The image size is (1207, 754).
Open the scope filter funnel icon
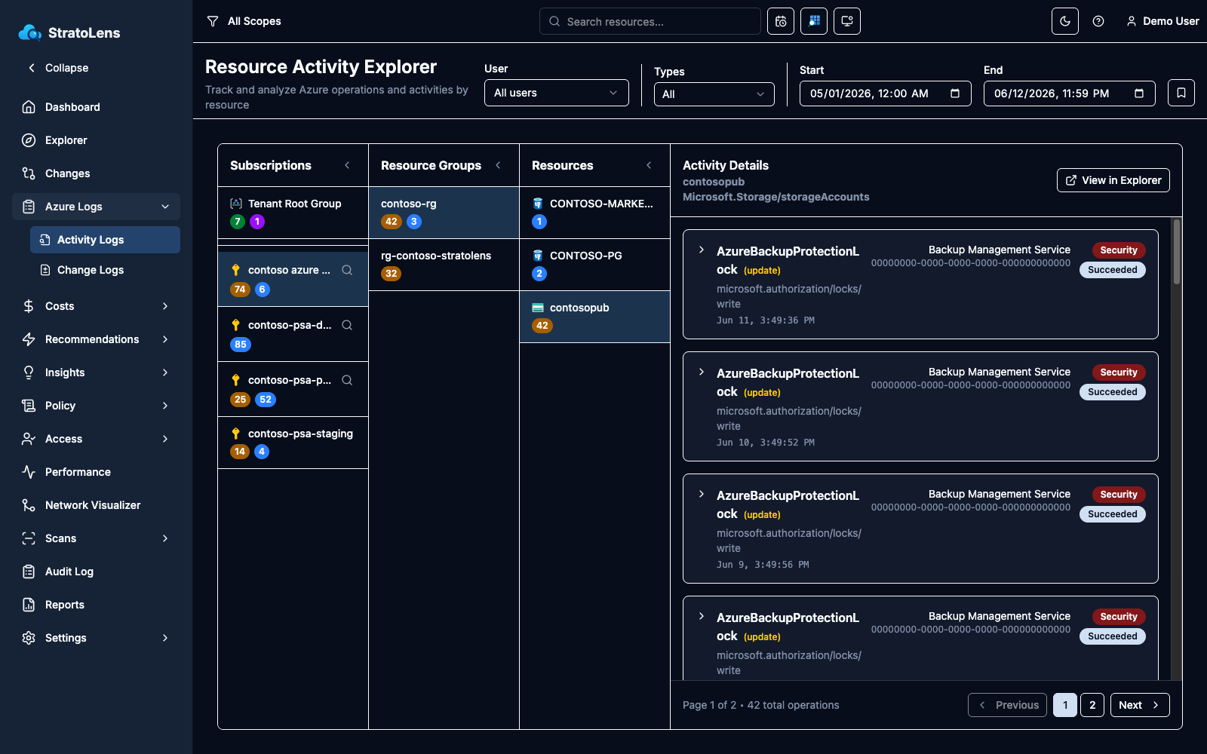pyautogui.click(x=213, y=21)
